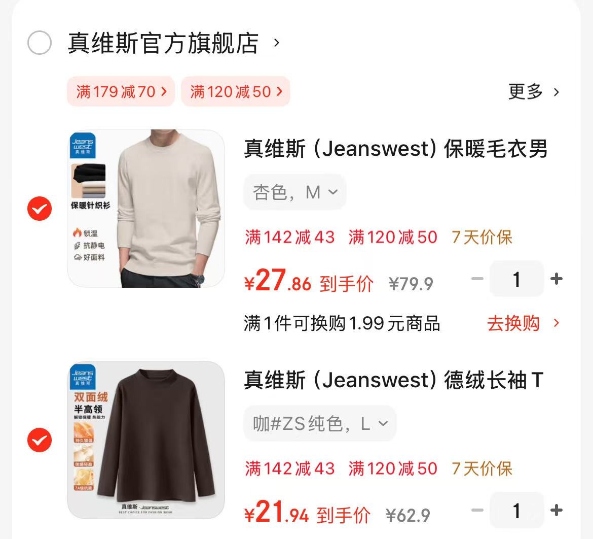Open 真维斯 保暖毛衣男 product title
The image size is (593, 539).
point(395,149)
